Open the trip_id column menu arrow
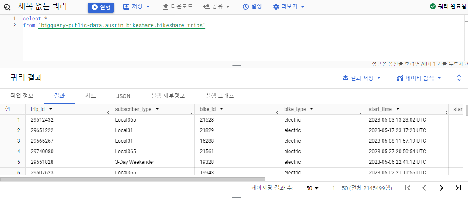 tap(51, 109)
